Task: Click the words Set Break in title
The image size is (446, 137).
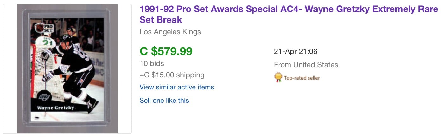Action: click(x=161, y=20)
